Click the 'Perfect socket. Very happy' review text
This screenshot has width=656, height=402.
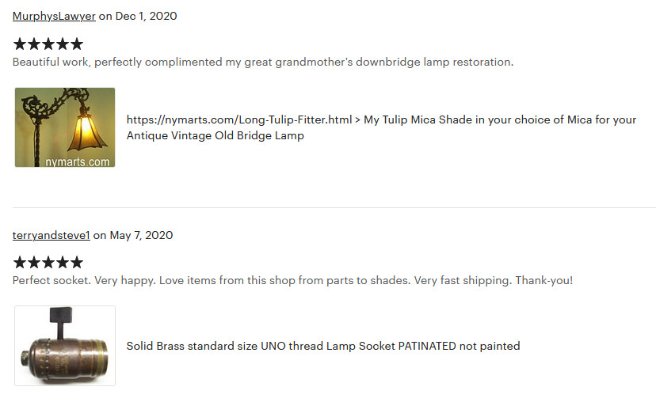coord(292,280)
